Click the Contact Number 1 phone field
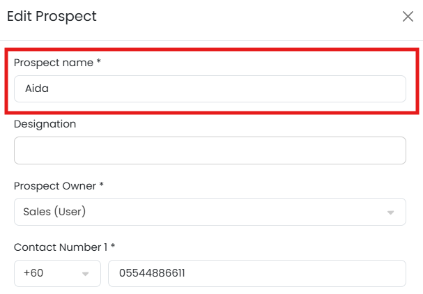 coord(256,274)
